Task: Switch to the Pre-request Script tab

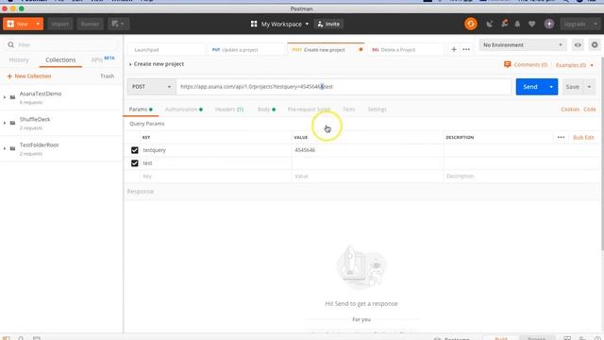Action: (309, 110)
